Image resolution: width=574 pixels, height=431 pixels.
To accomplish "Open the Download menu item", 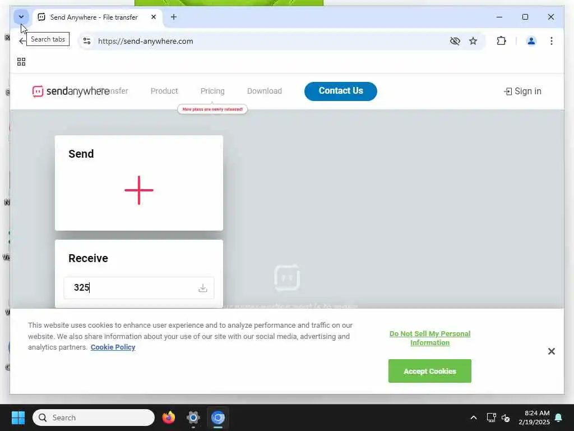I will coord(265,91).
